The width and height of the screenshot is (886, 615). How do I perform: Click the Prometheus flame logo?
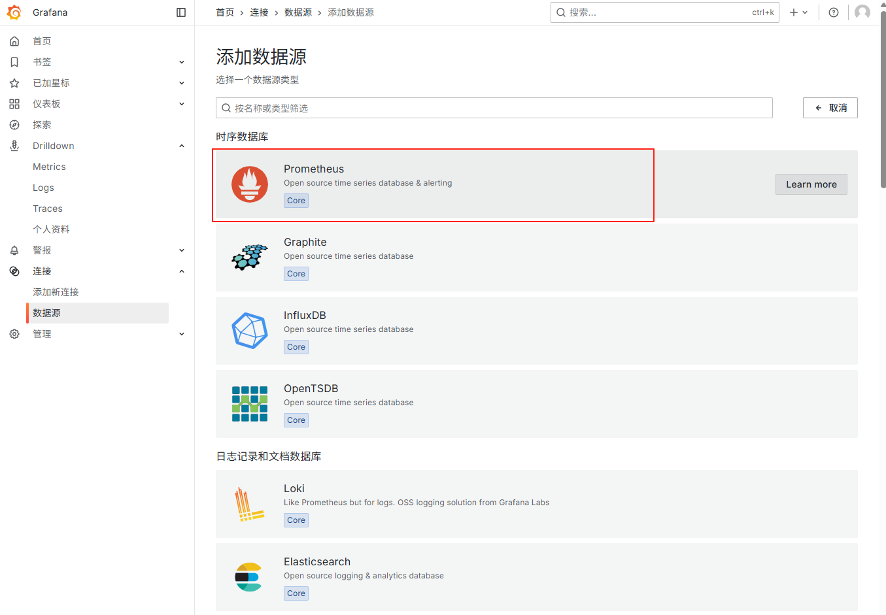(x=250, y=184)
